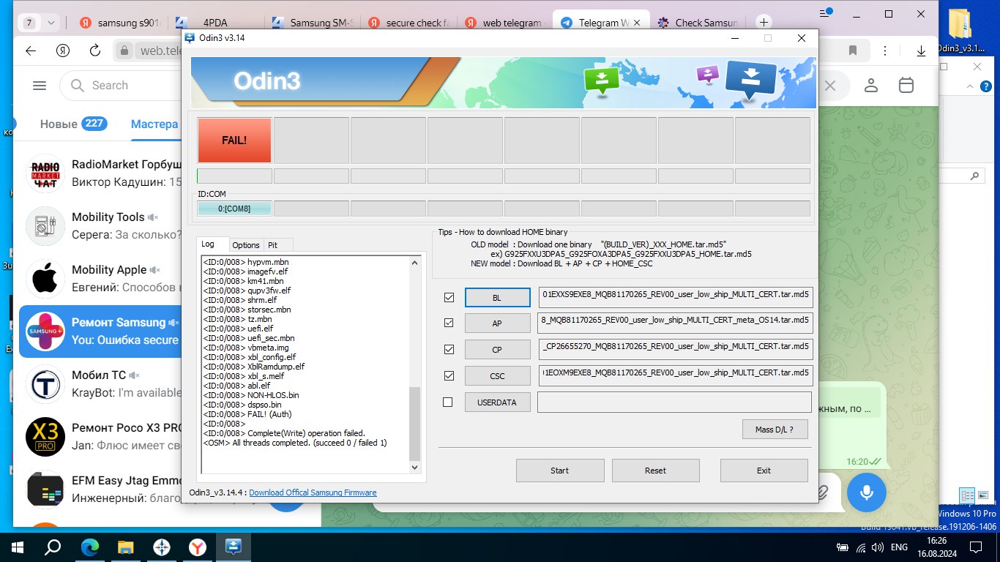Switch to 'secure check fa' browser tab
Image resolution: width=1000 pixels, height=562 pixels.
point(410,23)
